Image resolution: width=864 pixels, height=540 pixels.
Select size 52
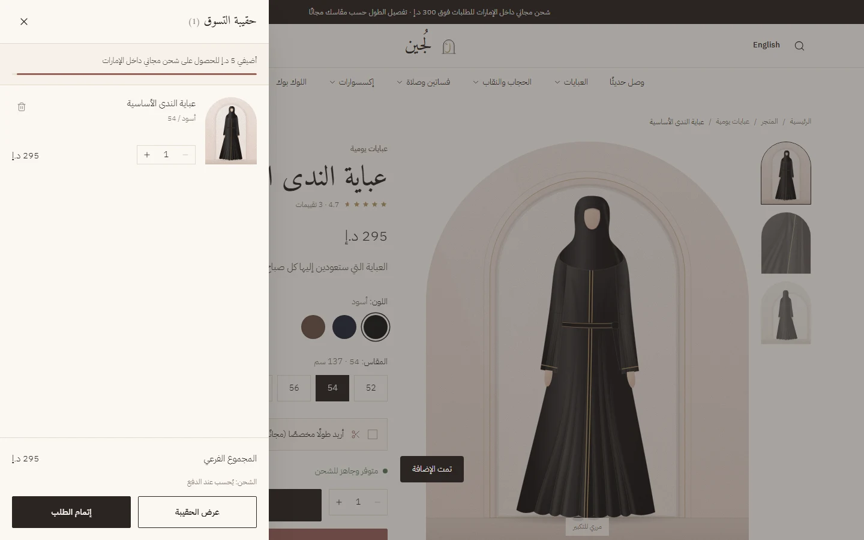(371, 388)
